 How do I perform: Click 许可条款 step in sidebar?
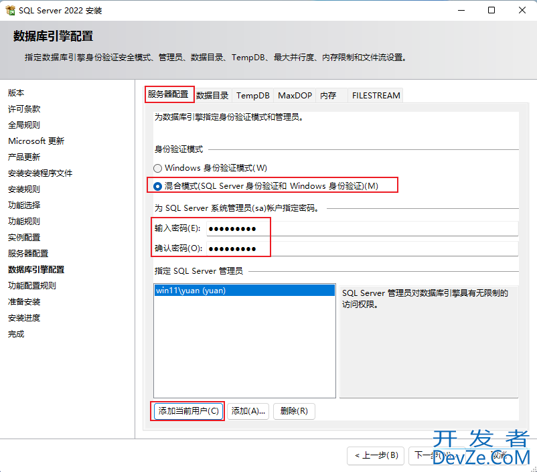[x=24, y=109]
